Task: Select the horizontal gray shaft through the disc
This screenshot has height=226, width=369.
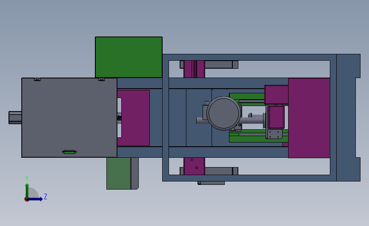Action: [252, 120]
